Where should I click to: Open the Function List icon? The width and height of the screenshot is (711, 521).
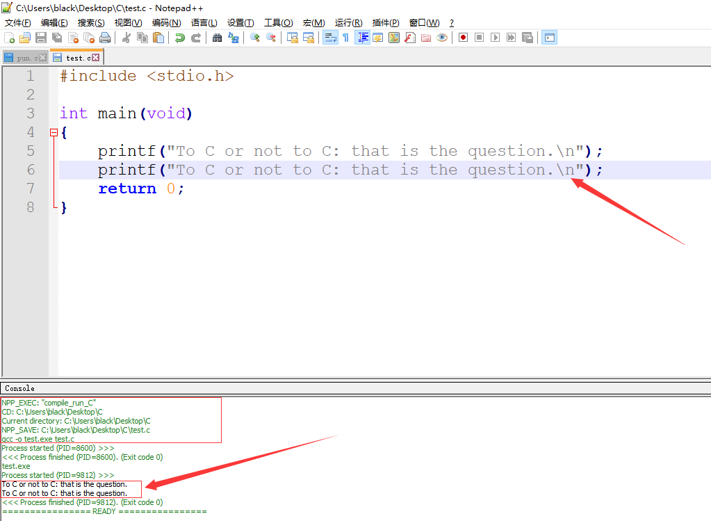coord(410,38)
